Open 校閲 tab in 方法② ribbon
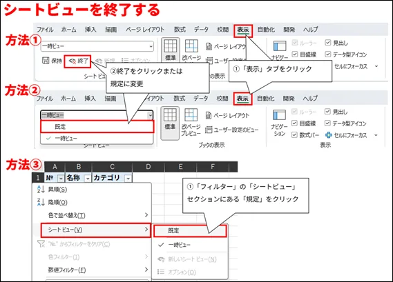 [x=222, y=99]
